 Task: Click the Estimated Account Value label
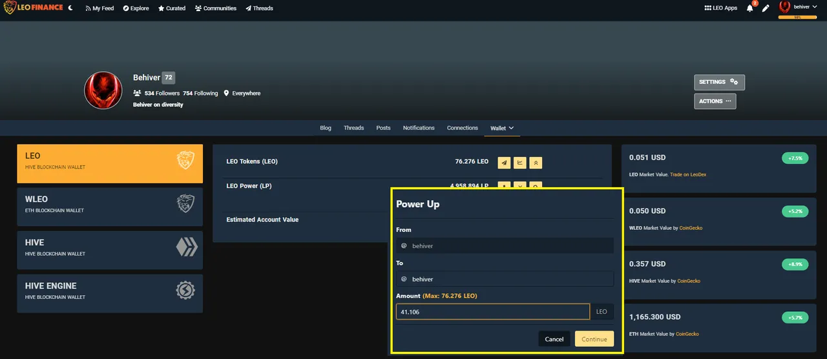[262, 220]
